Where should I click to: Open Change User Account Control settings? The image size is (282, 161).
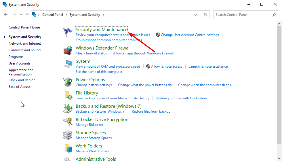(190, 35)
